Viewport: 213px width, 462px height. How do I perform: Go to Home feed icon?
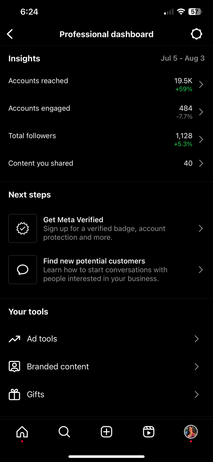click(22, 432)
